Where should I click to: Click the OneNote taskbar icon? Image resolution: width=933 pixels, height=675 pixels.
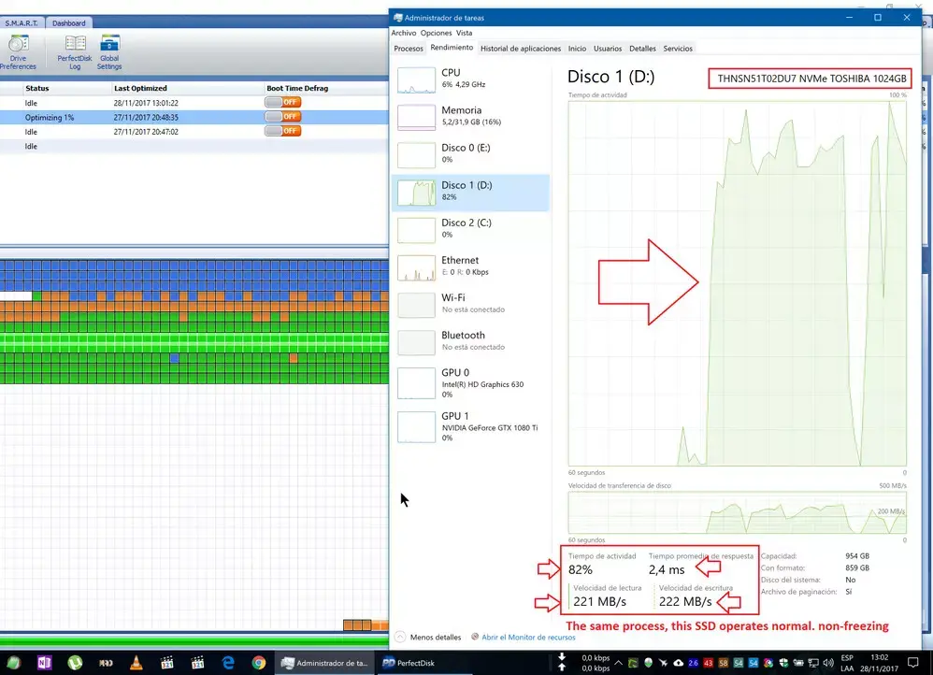[45, 663]
